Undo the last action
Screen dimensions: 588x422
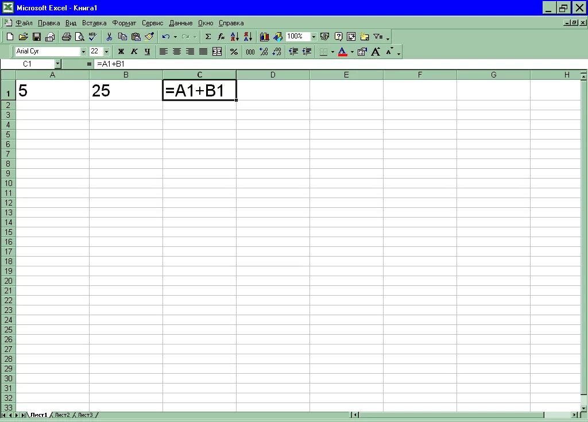pos(166,36)
